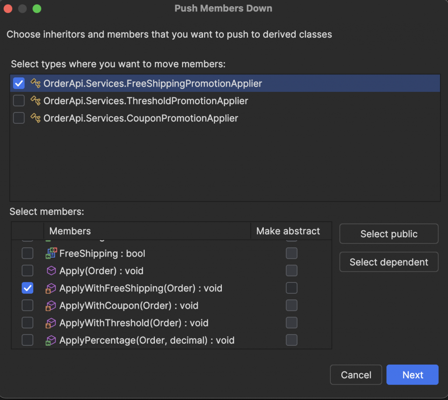Click Next to continue the refactoring
The width and height of the screenshot is (448, 400).
(412, 375)
